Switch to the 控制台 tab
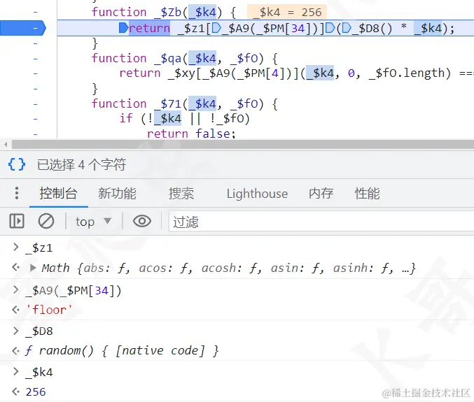Image resolution: width=474 pixels, height=402 pixels. (58, 193)
